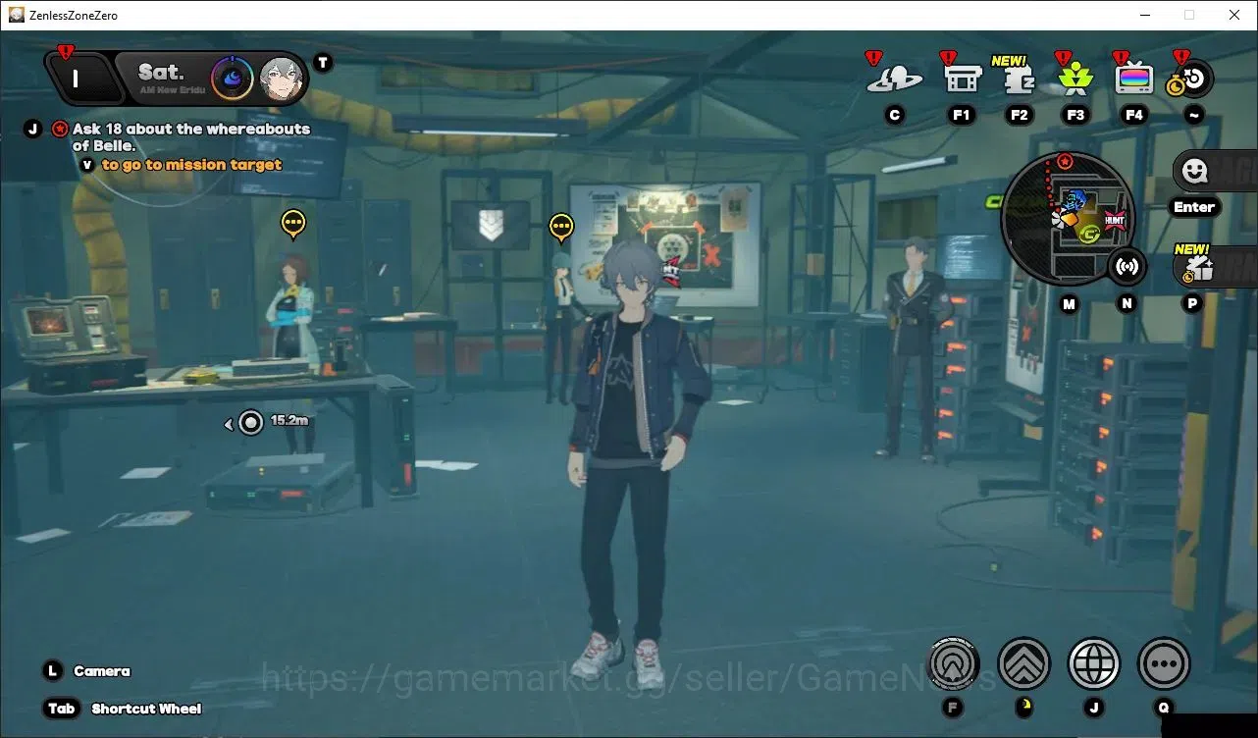The width and height of the screenshot is (1258, 738).
Task: Open the TV icon labeled F4
Action: pos(1134,78)
